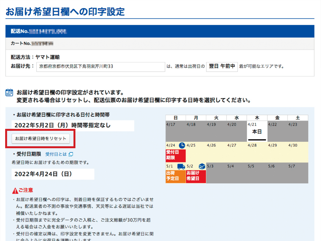Click the 本日 cell for 4/21
The width and height of the screenshot is (321, 241).
click(257, 131)
